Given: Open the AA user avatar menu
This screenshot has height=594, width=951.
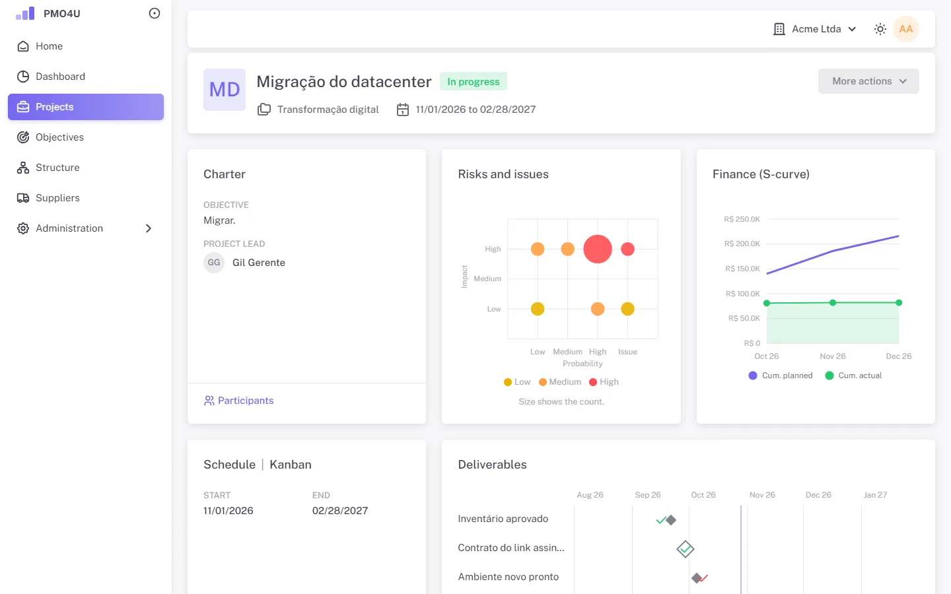Looking at the screenshot, I should pos(906,29).
